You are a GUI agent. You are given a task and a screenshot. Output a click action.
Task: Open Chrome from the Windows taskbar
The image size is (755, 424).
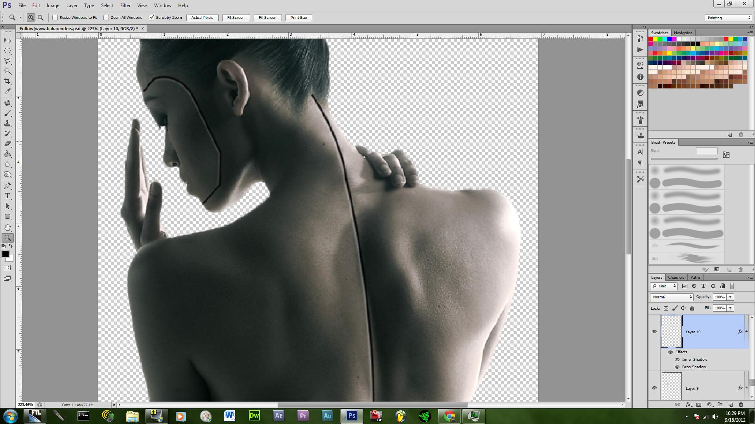click(449, 416)
